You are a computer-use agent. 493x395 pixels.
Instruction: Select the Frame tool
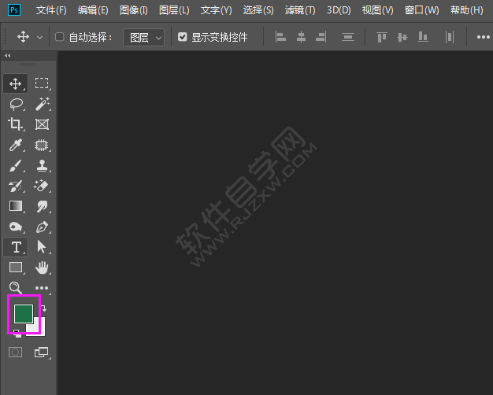tap(42, 124)
